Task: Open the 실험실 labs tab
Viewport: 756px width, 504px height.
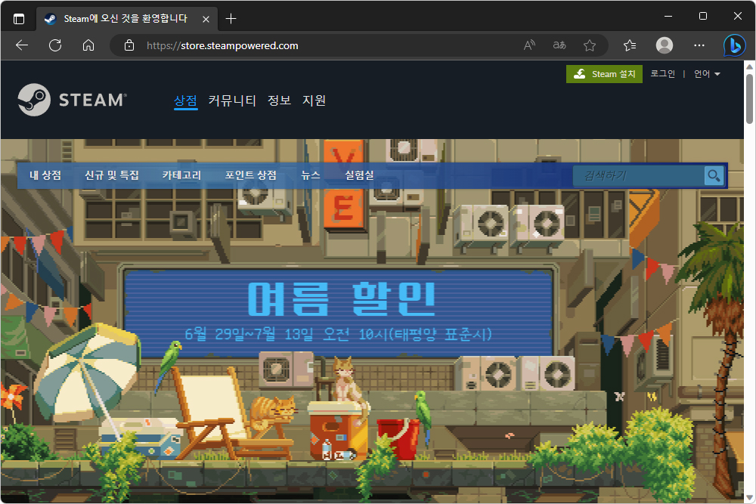Action: coord(359,175)
